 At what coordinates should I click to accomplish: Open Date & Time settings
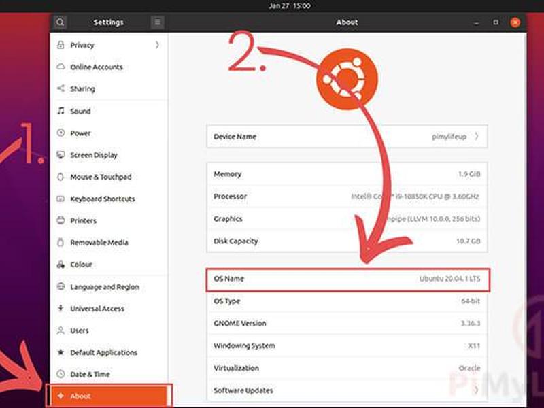tap(109, 374)
